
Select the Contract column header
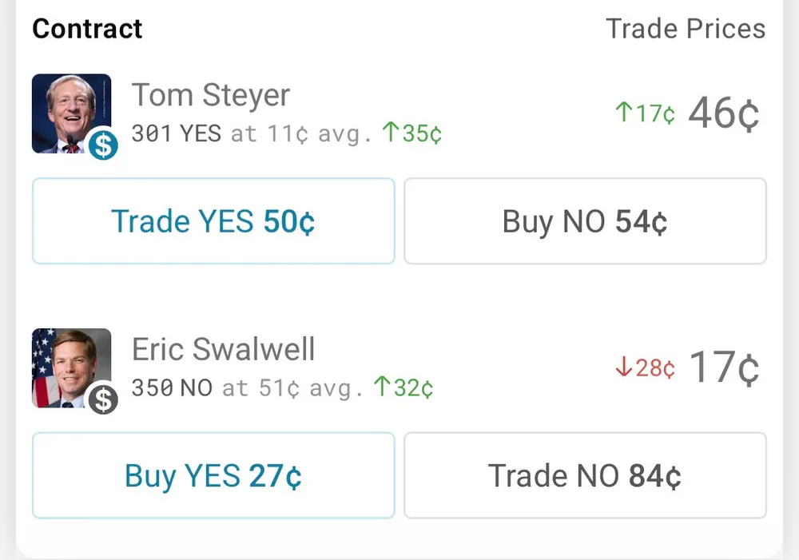tap(87, 29)
